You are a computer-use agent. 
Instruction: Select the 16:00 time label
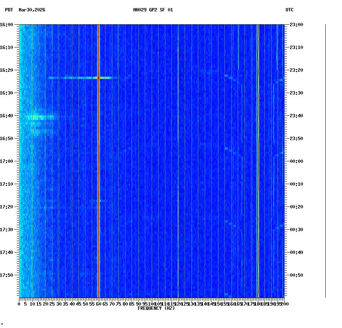click(8, 25)
